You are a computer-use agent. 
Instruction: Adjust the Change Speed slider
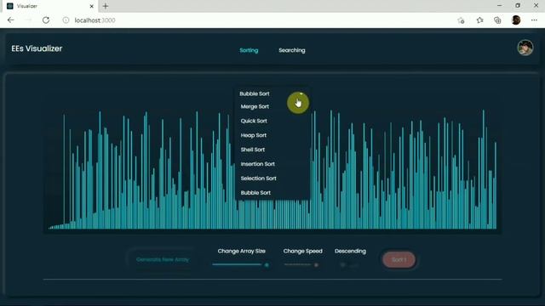point(301,264)
